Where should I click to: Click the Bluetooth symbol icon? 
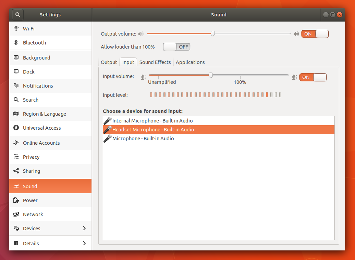(16, 42)
